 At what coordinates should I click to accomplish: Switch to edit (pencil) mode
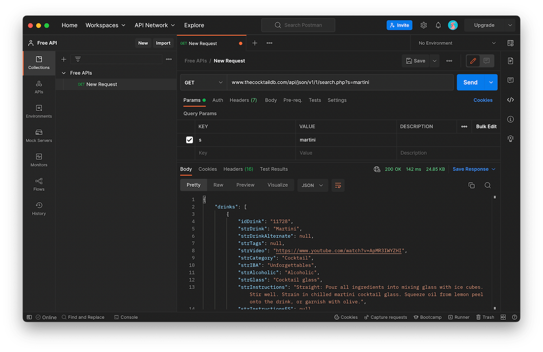point(473,61)
